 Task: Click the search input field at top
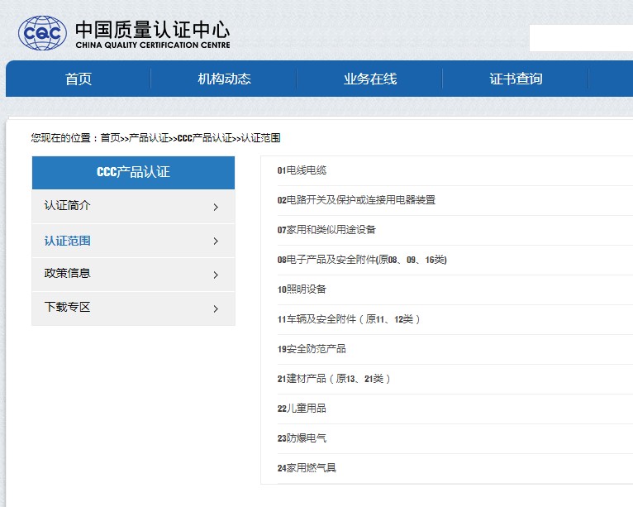click(x=581, y=38)
